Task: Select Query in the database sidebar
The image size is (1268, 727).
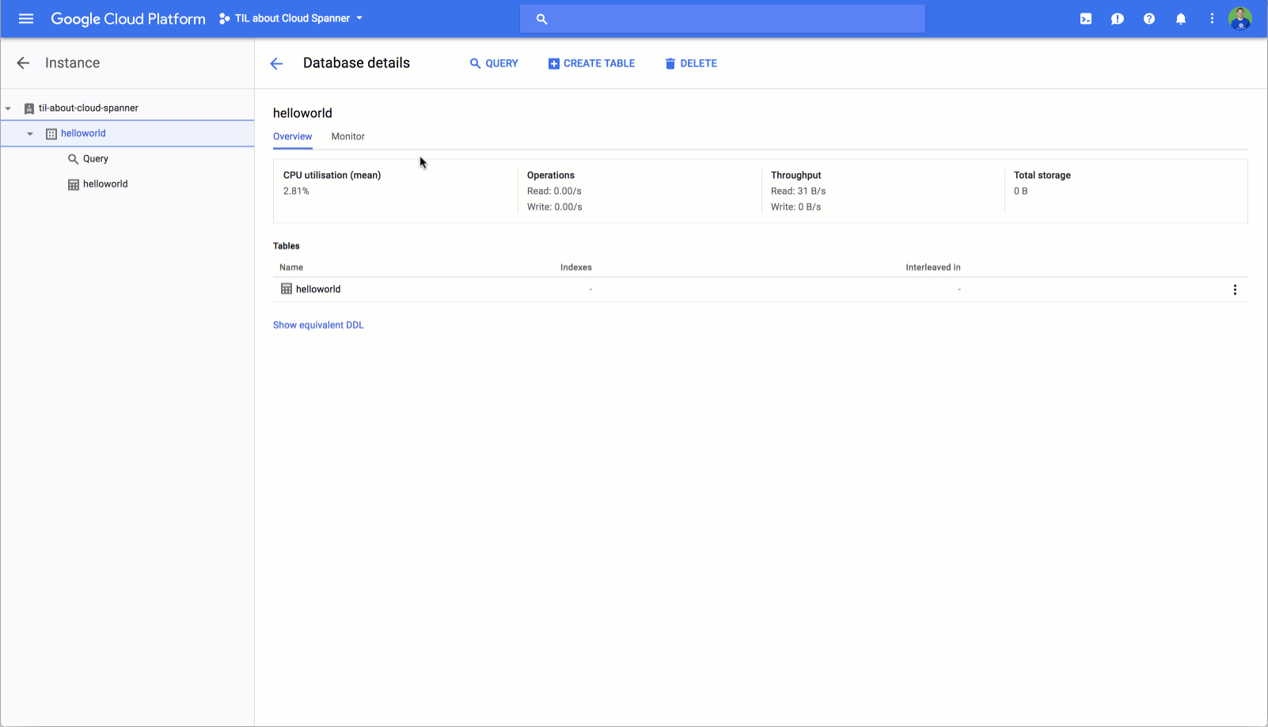Action: pyautogui.click(x=95, y=158)
